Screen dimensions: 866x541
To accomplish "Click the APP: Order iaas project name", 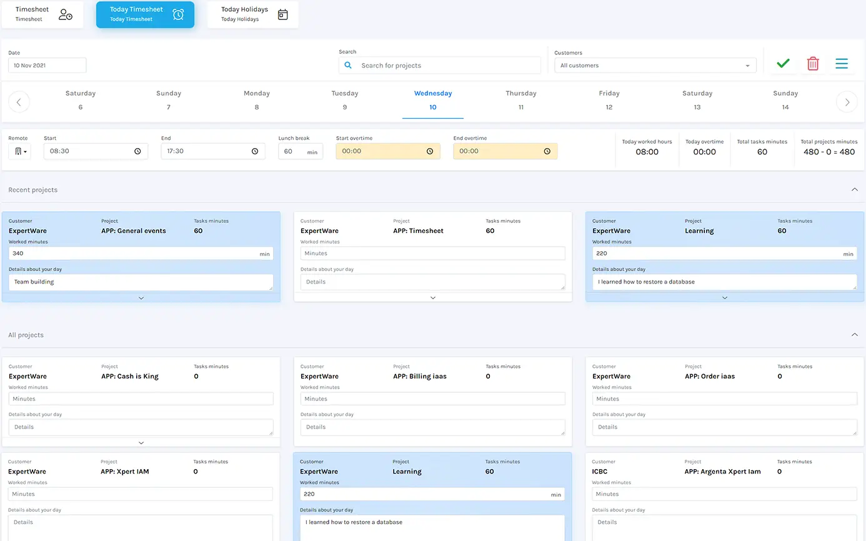I will tap(710, 377).
